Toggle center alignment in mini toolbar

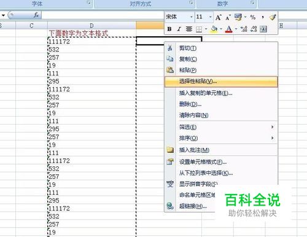pyautogui.click(x=189, y=29)
